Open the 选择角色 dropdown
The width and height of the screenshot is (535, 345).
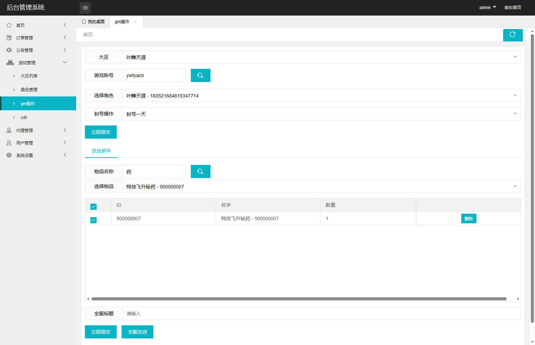click(321, 95)
